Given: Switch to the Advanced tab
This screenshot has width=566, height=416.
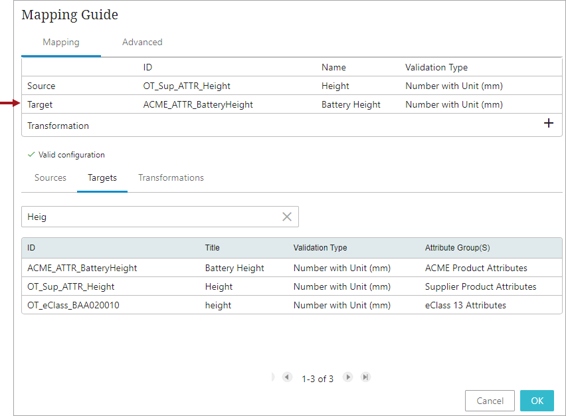Looking at the screenshot, I should click(142, 42).
